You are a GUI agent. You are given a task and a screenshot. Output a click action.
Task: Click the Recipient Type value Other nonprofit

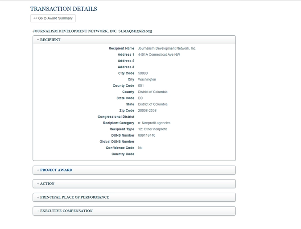tap(152, 129)
